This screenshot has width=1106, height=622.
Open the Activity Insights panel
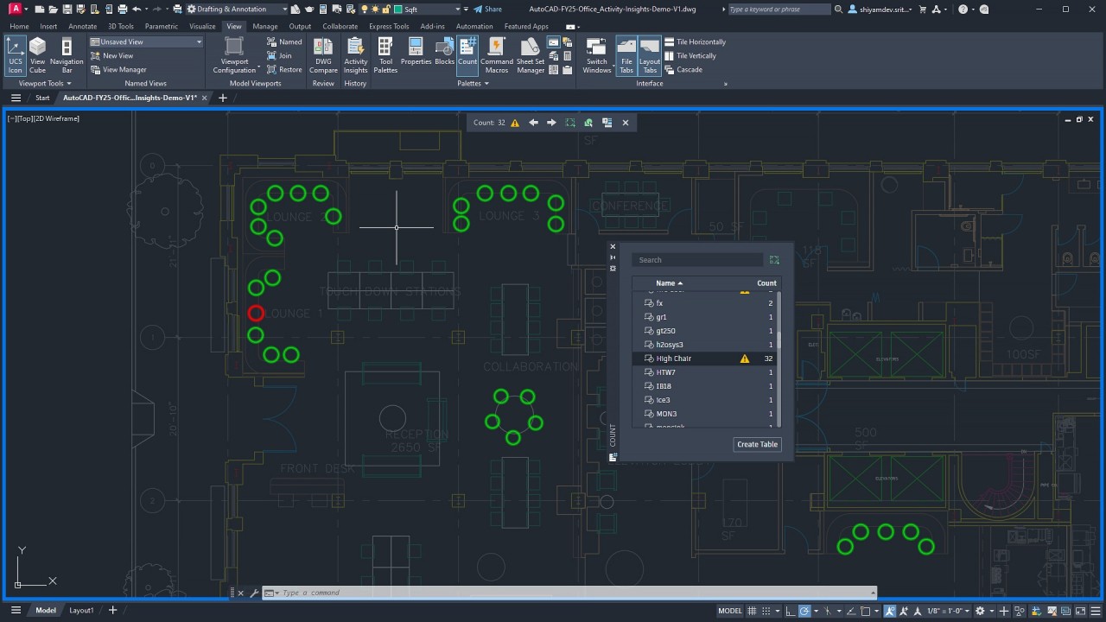click(x=355, y=54)
